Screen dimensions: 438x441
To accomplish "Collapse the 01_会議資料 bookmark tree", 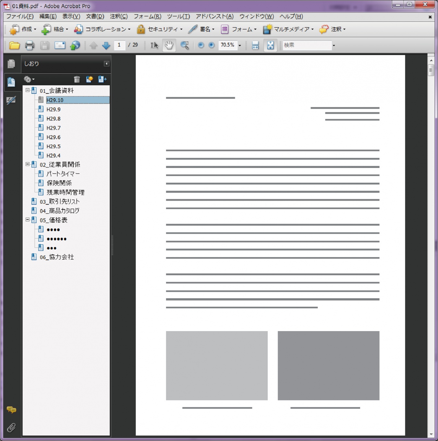I will coord(28,90).
